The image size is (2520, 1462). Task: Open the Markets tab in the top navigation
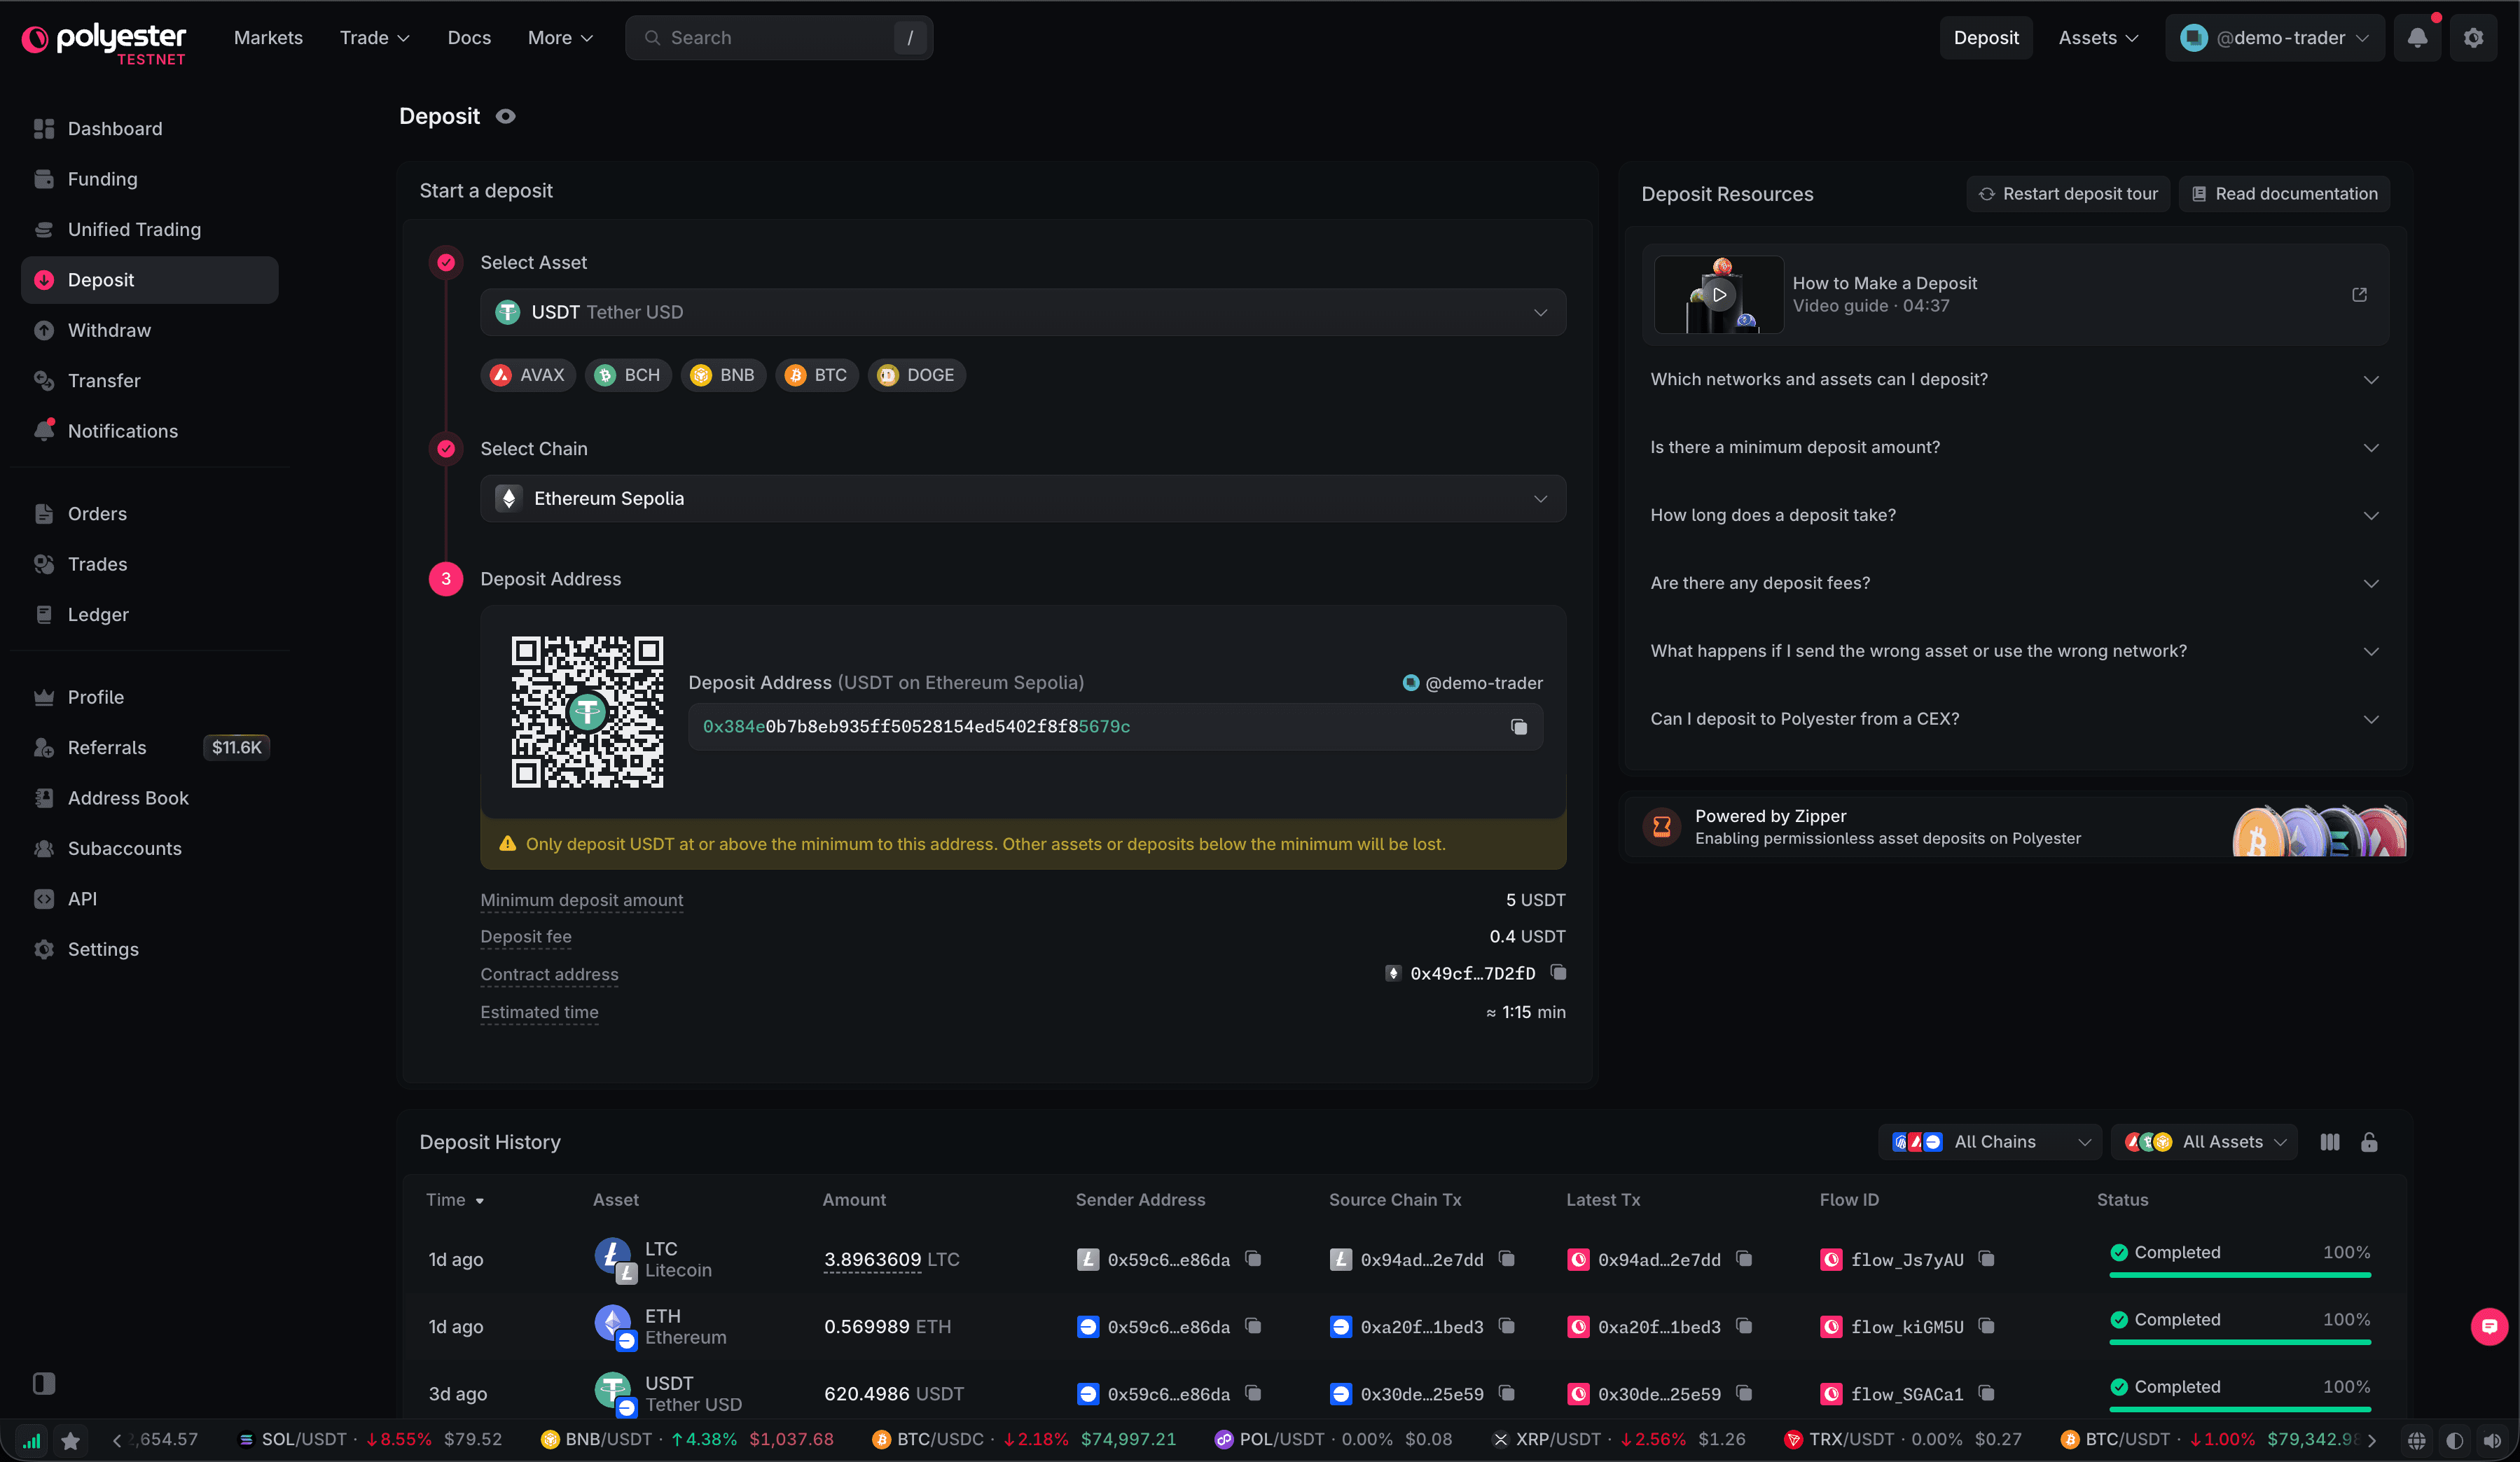point(268,38)
